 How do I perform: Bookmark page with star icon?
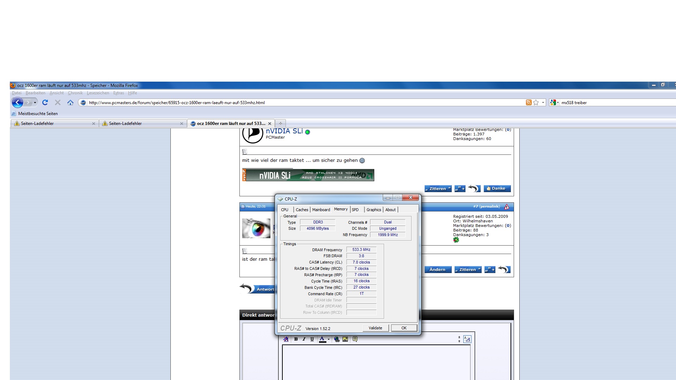536,102
